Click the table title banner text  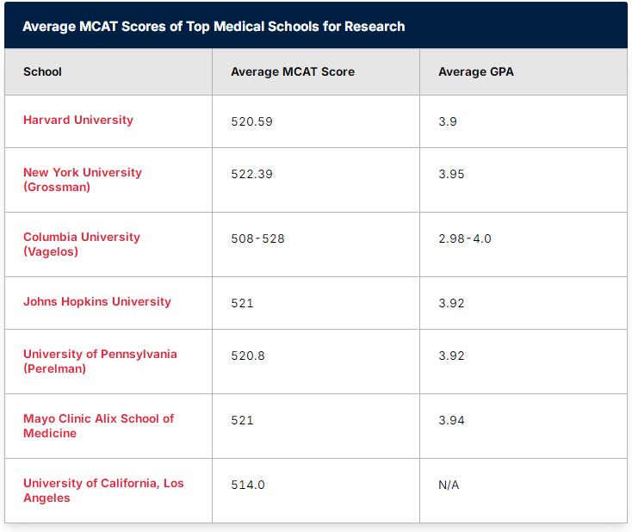[214, 26]
